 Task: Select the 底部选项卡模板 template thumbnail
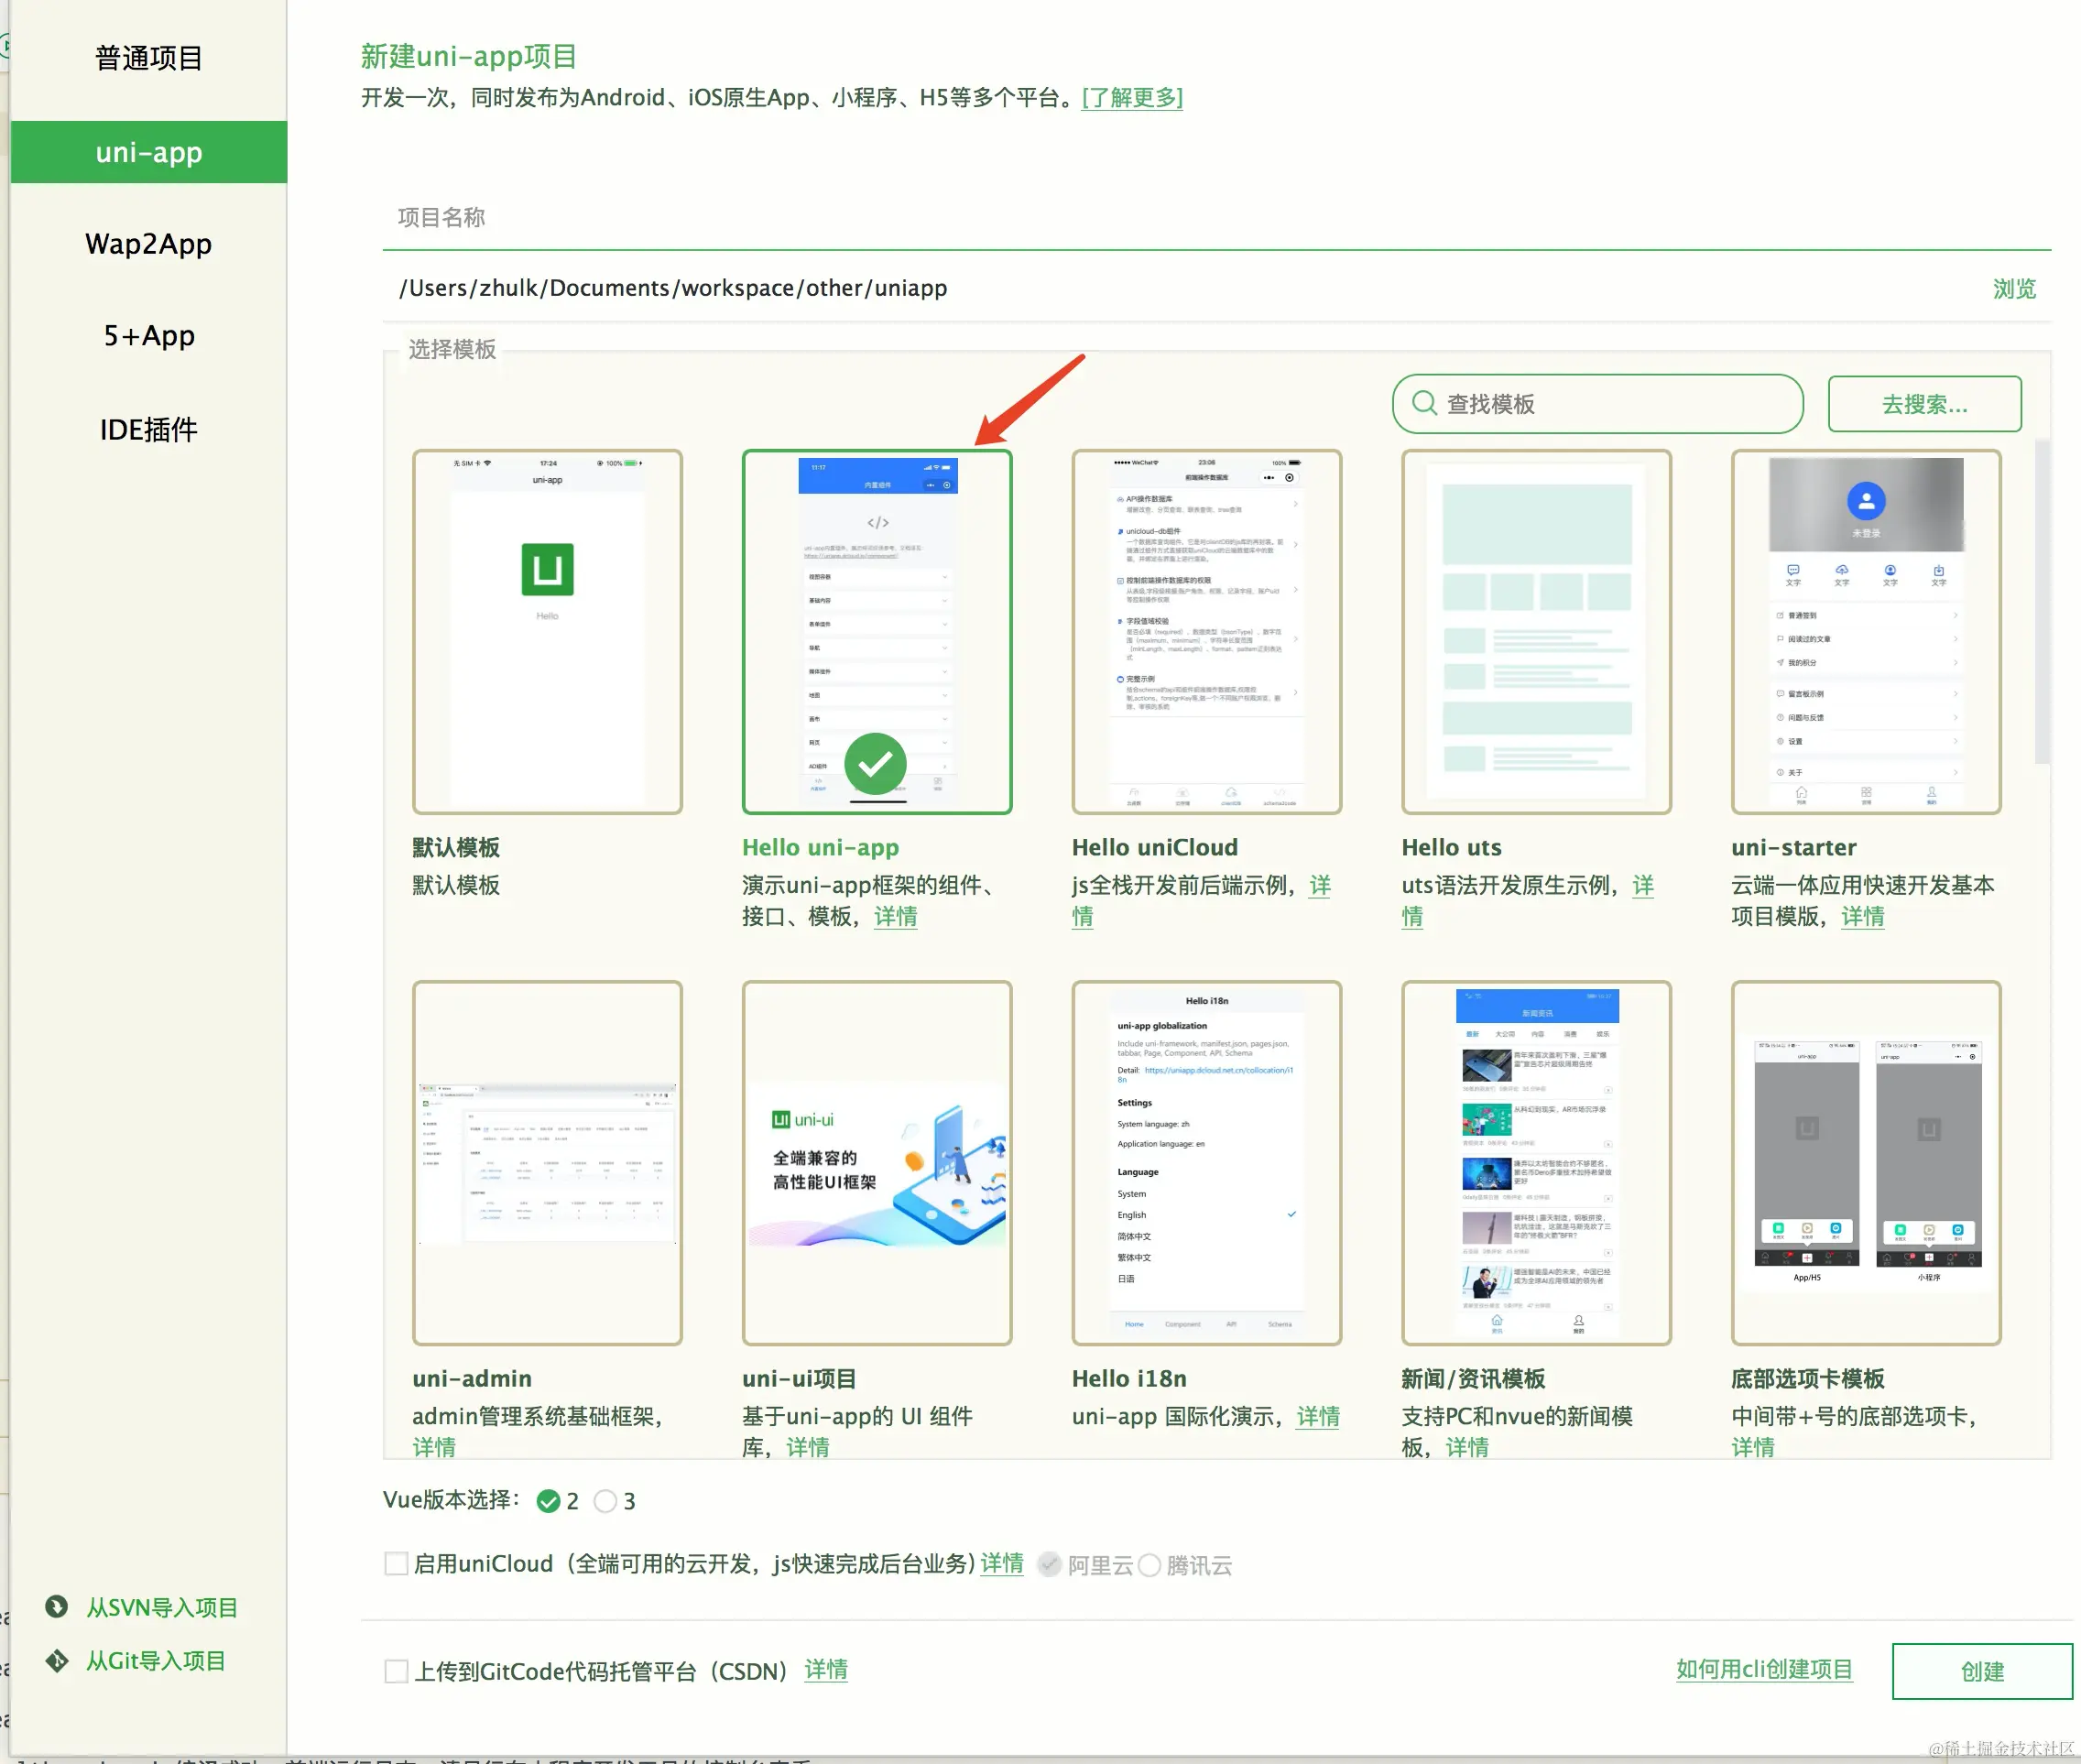1867,1163
